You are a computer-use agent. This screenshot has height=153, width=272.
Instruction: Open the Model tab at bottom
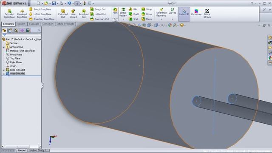(x=22, y=150)
